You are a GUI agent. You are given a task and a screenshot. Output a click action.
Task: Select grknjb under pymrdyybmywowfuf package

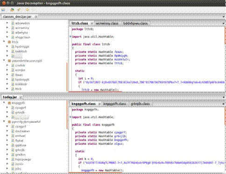pyautogui.click(x=20, y=150)
